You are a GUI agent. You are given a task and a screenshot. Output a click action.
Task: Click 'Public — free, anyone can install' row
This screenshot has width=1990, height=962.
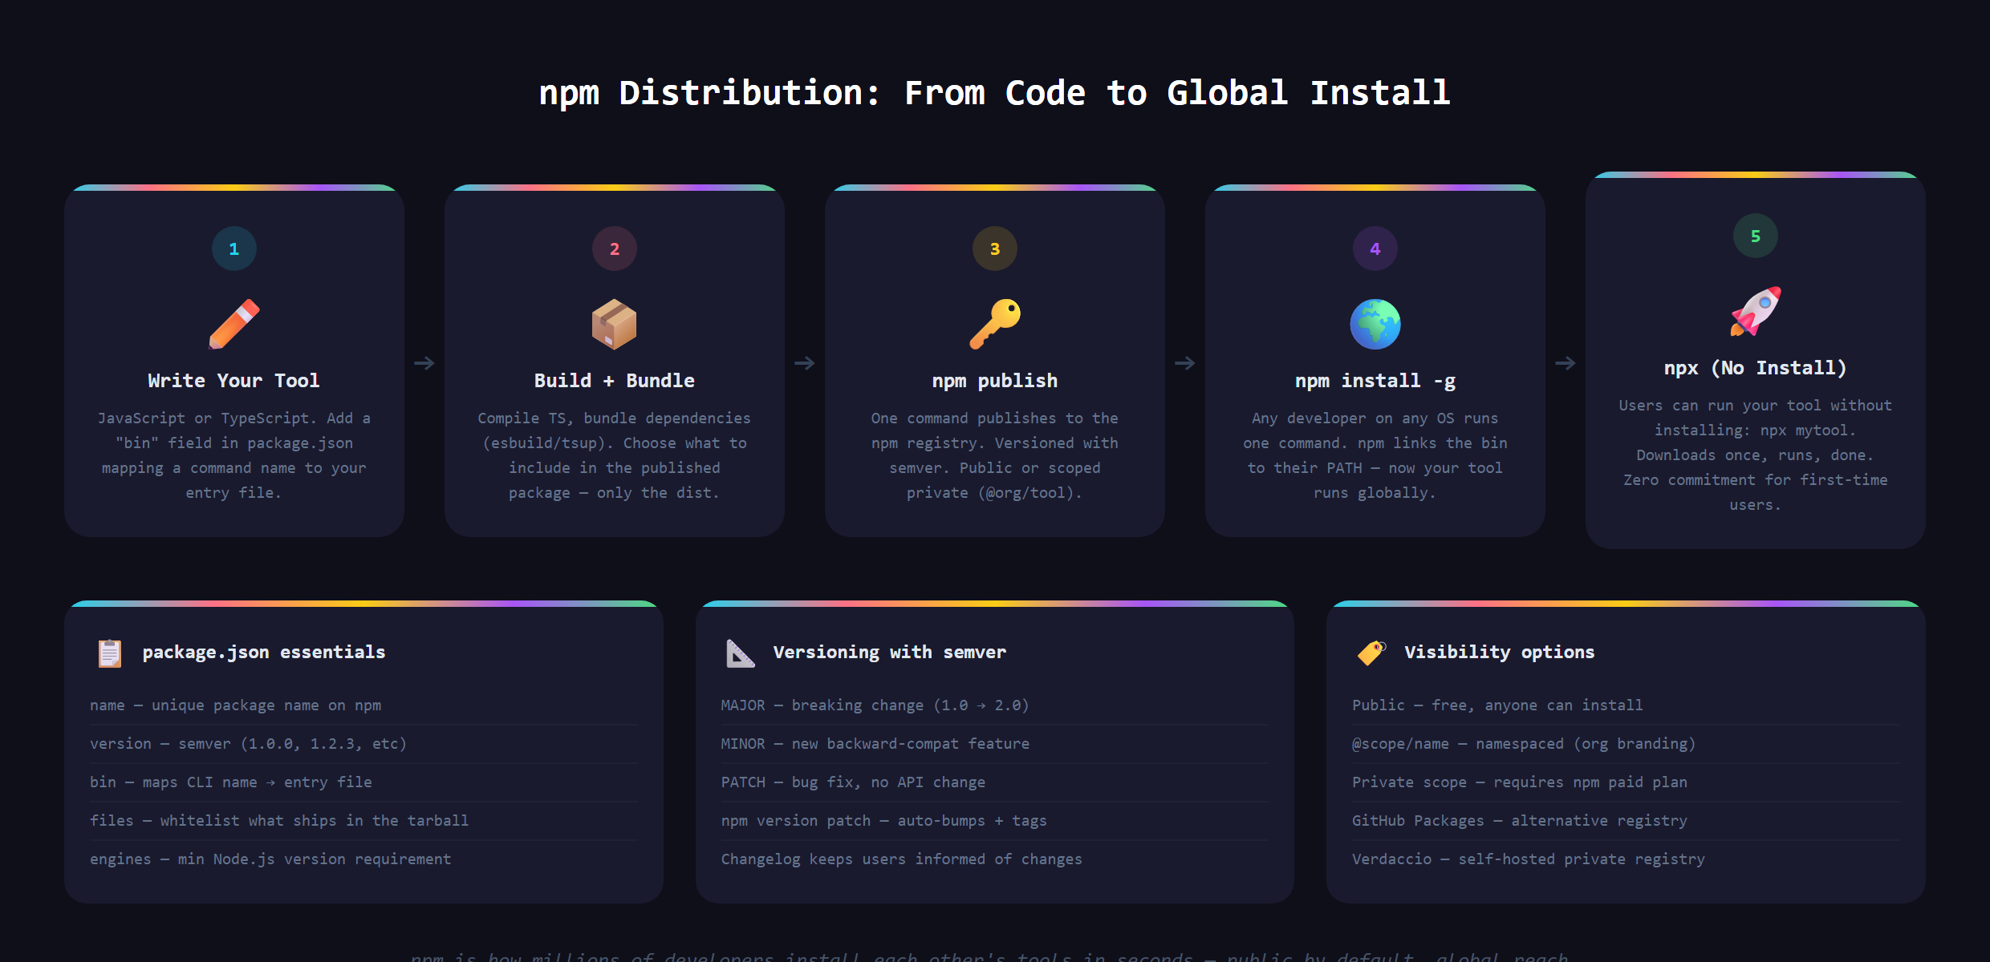click(x=1626, y=705)
